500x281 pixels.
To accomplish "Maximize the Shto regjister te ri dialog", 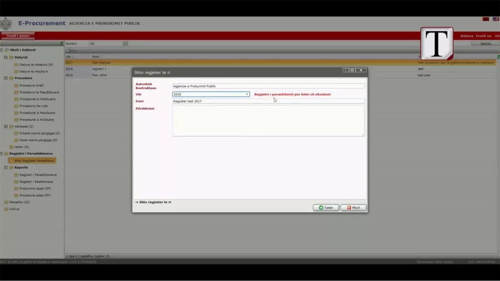I will tap(352, 70).
